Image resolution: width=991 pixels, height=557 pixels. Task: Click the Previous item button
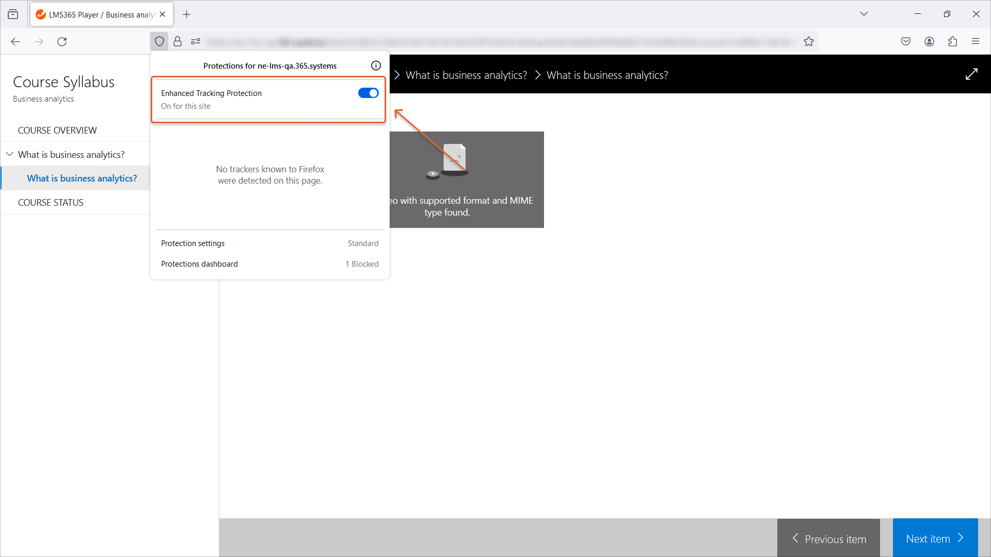pyautogui.click(x=828, y=538)
